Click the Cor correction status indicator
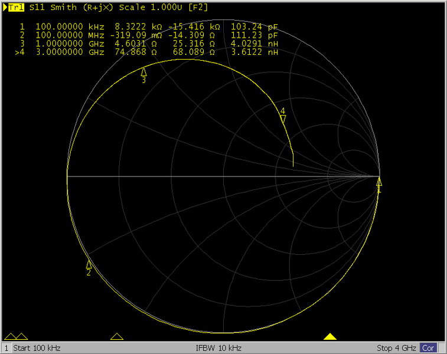 (428, 348)
